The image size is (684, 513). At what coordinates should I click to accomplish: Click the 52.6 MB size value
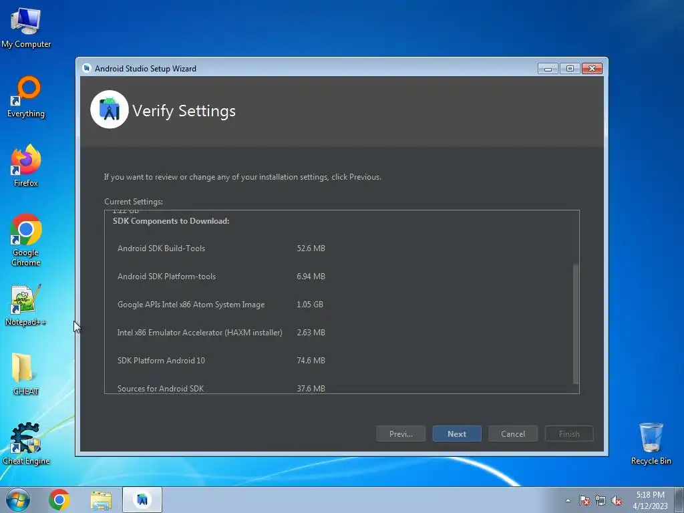coord(311,248)
